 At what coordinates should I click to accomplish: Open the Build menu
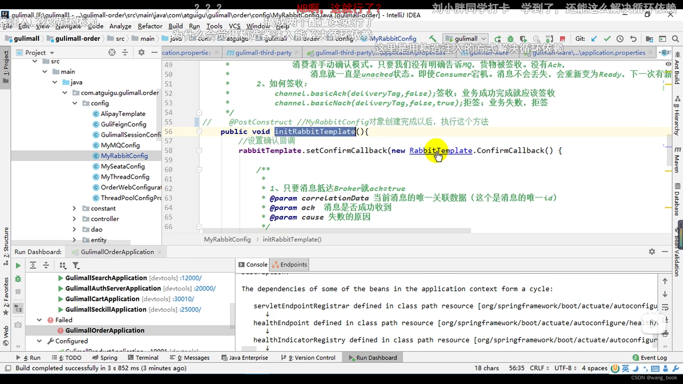175,26
